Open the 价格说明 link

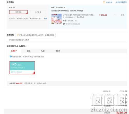[109, 2]
